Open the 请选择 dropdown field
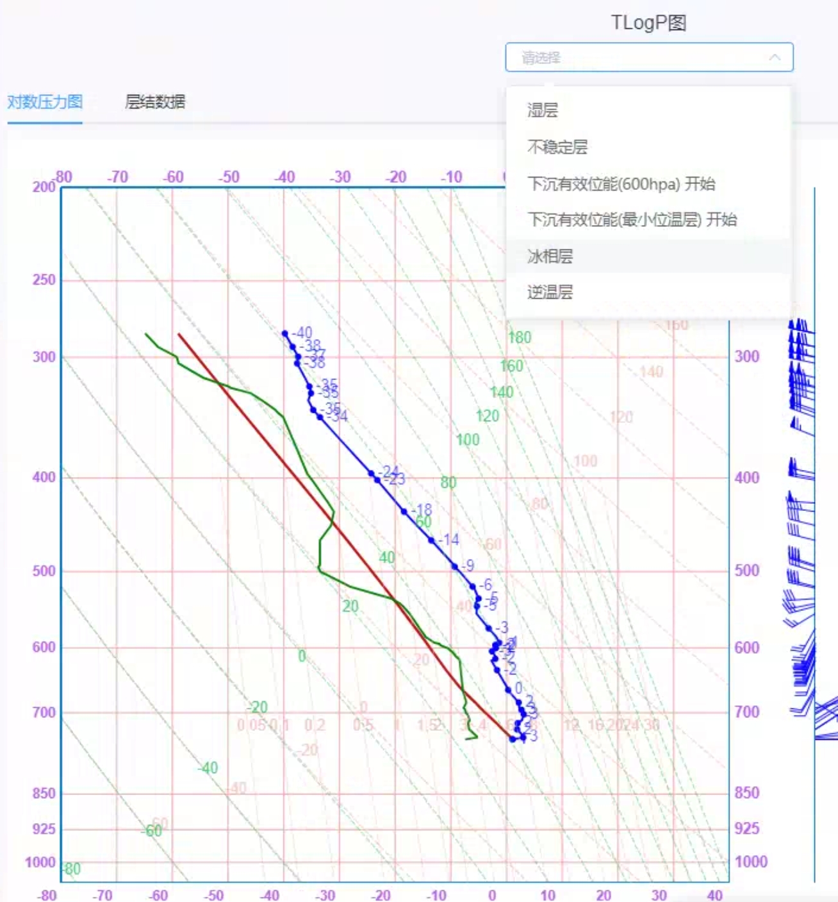Screen dimensions: 838x902 [x=649, y=58]
